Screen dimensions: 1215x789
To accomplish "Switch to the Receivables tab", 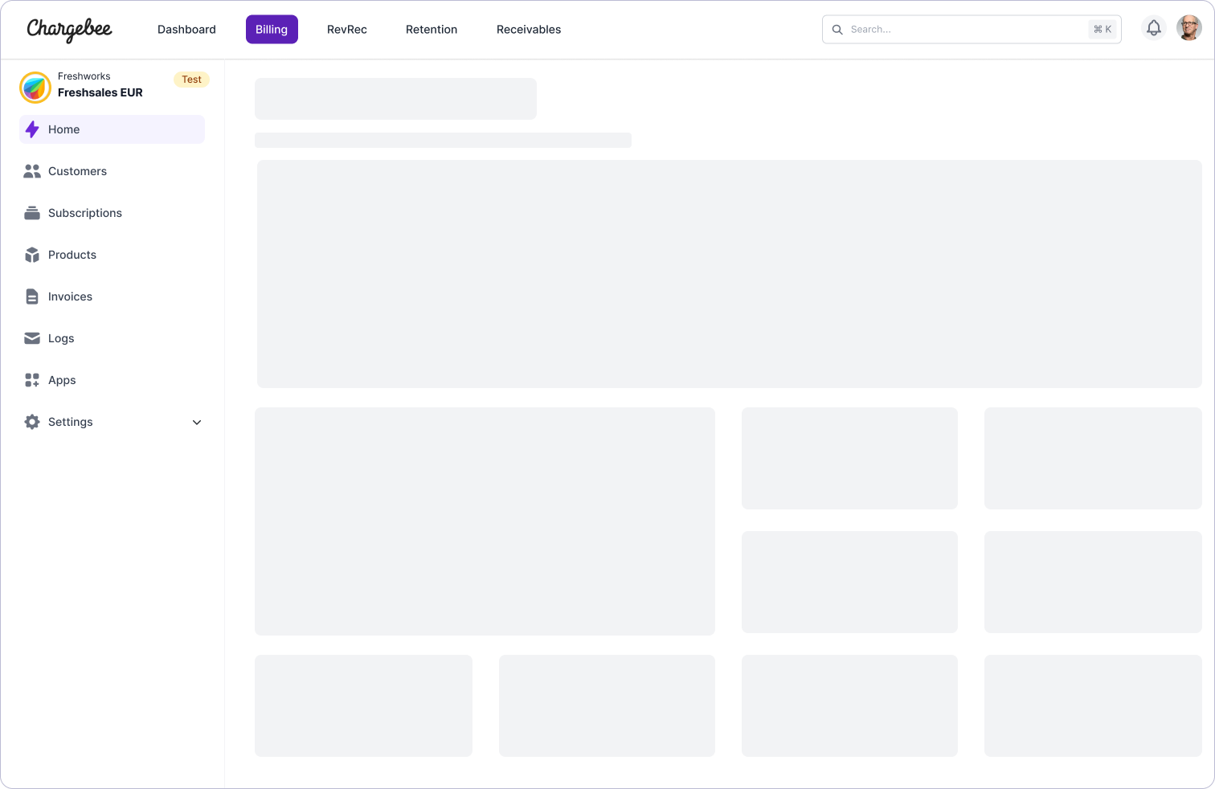I will pos(529,30).
